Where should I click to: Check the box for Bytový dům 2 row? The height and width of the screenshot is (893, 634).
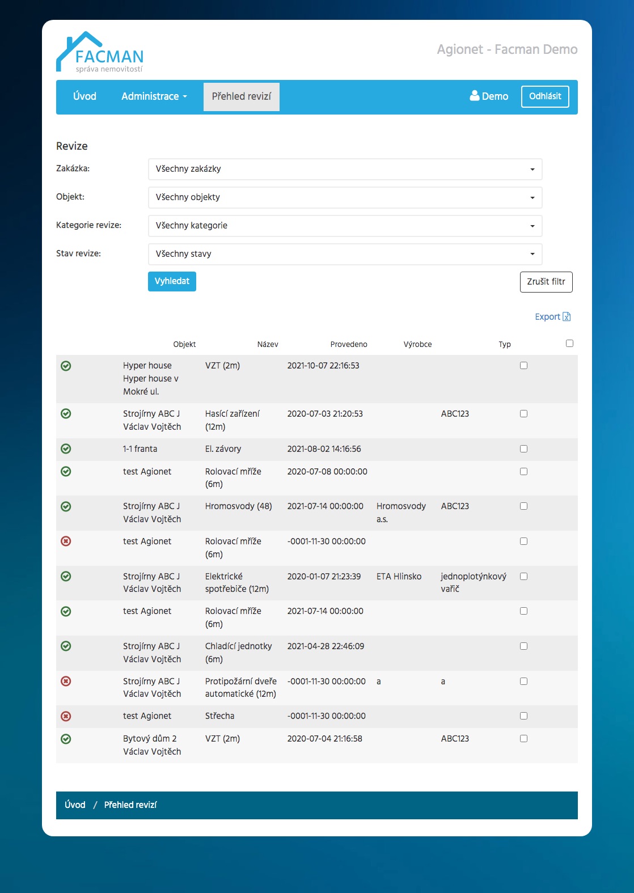(x=523, y=739)
